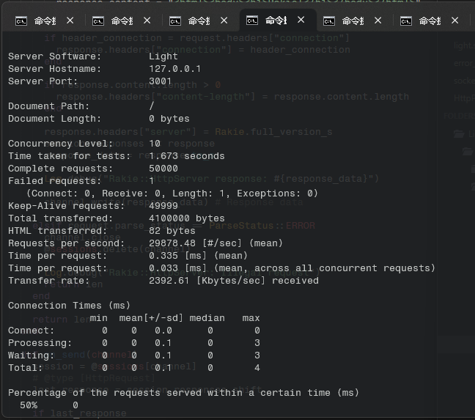The height and width of the screenshot is (420, 475).
Task: Click the 'Concurrency Level:' label
Action: pos(61,144)
